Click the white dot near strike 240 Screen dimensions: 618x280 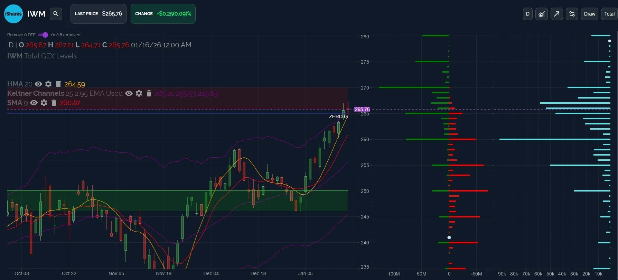tap(449, 237)
